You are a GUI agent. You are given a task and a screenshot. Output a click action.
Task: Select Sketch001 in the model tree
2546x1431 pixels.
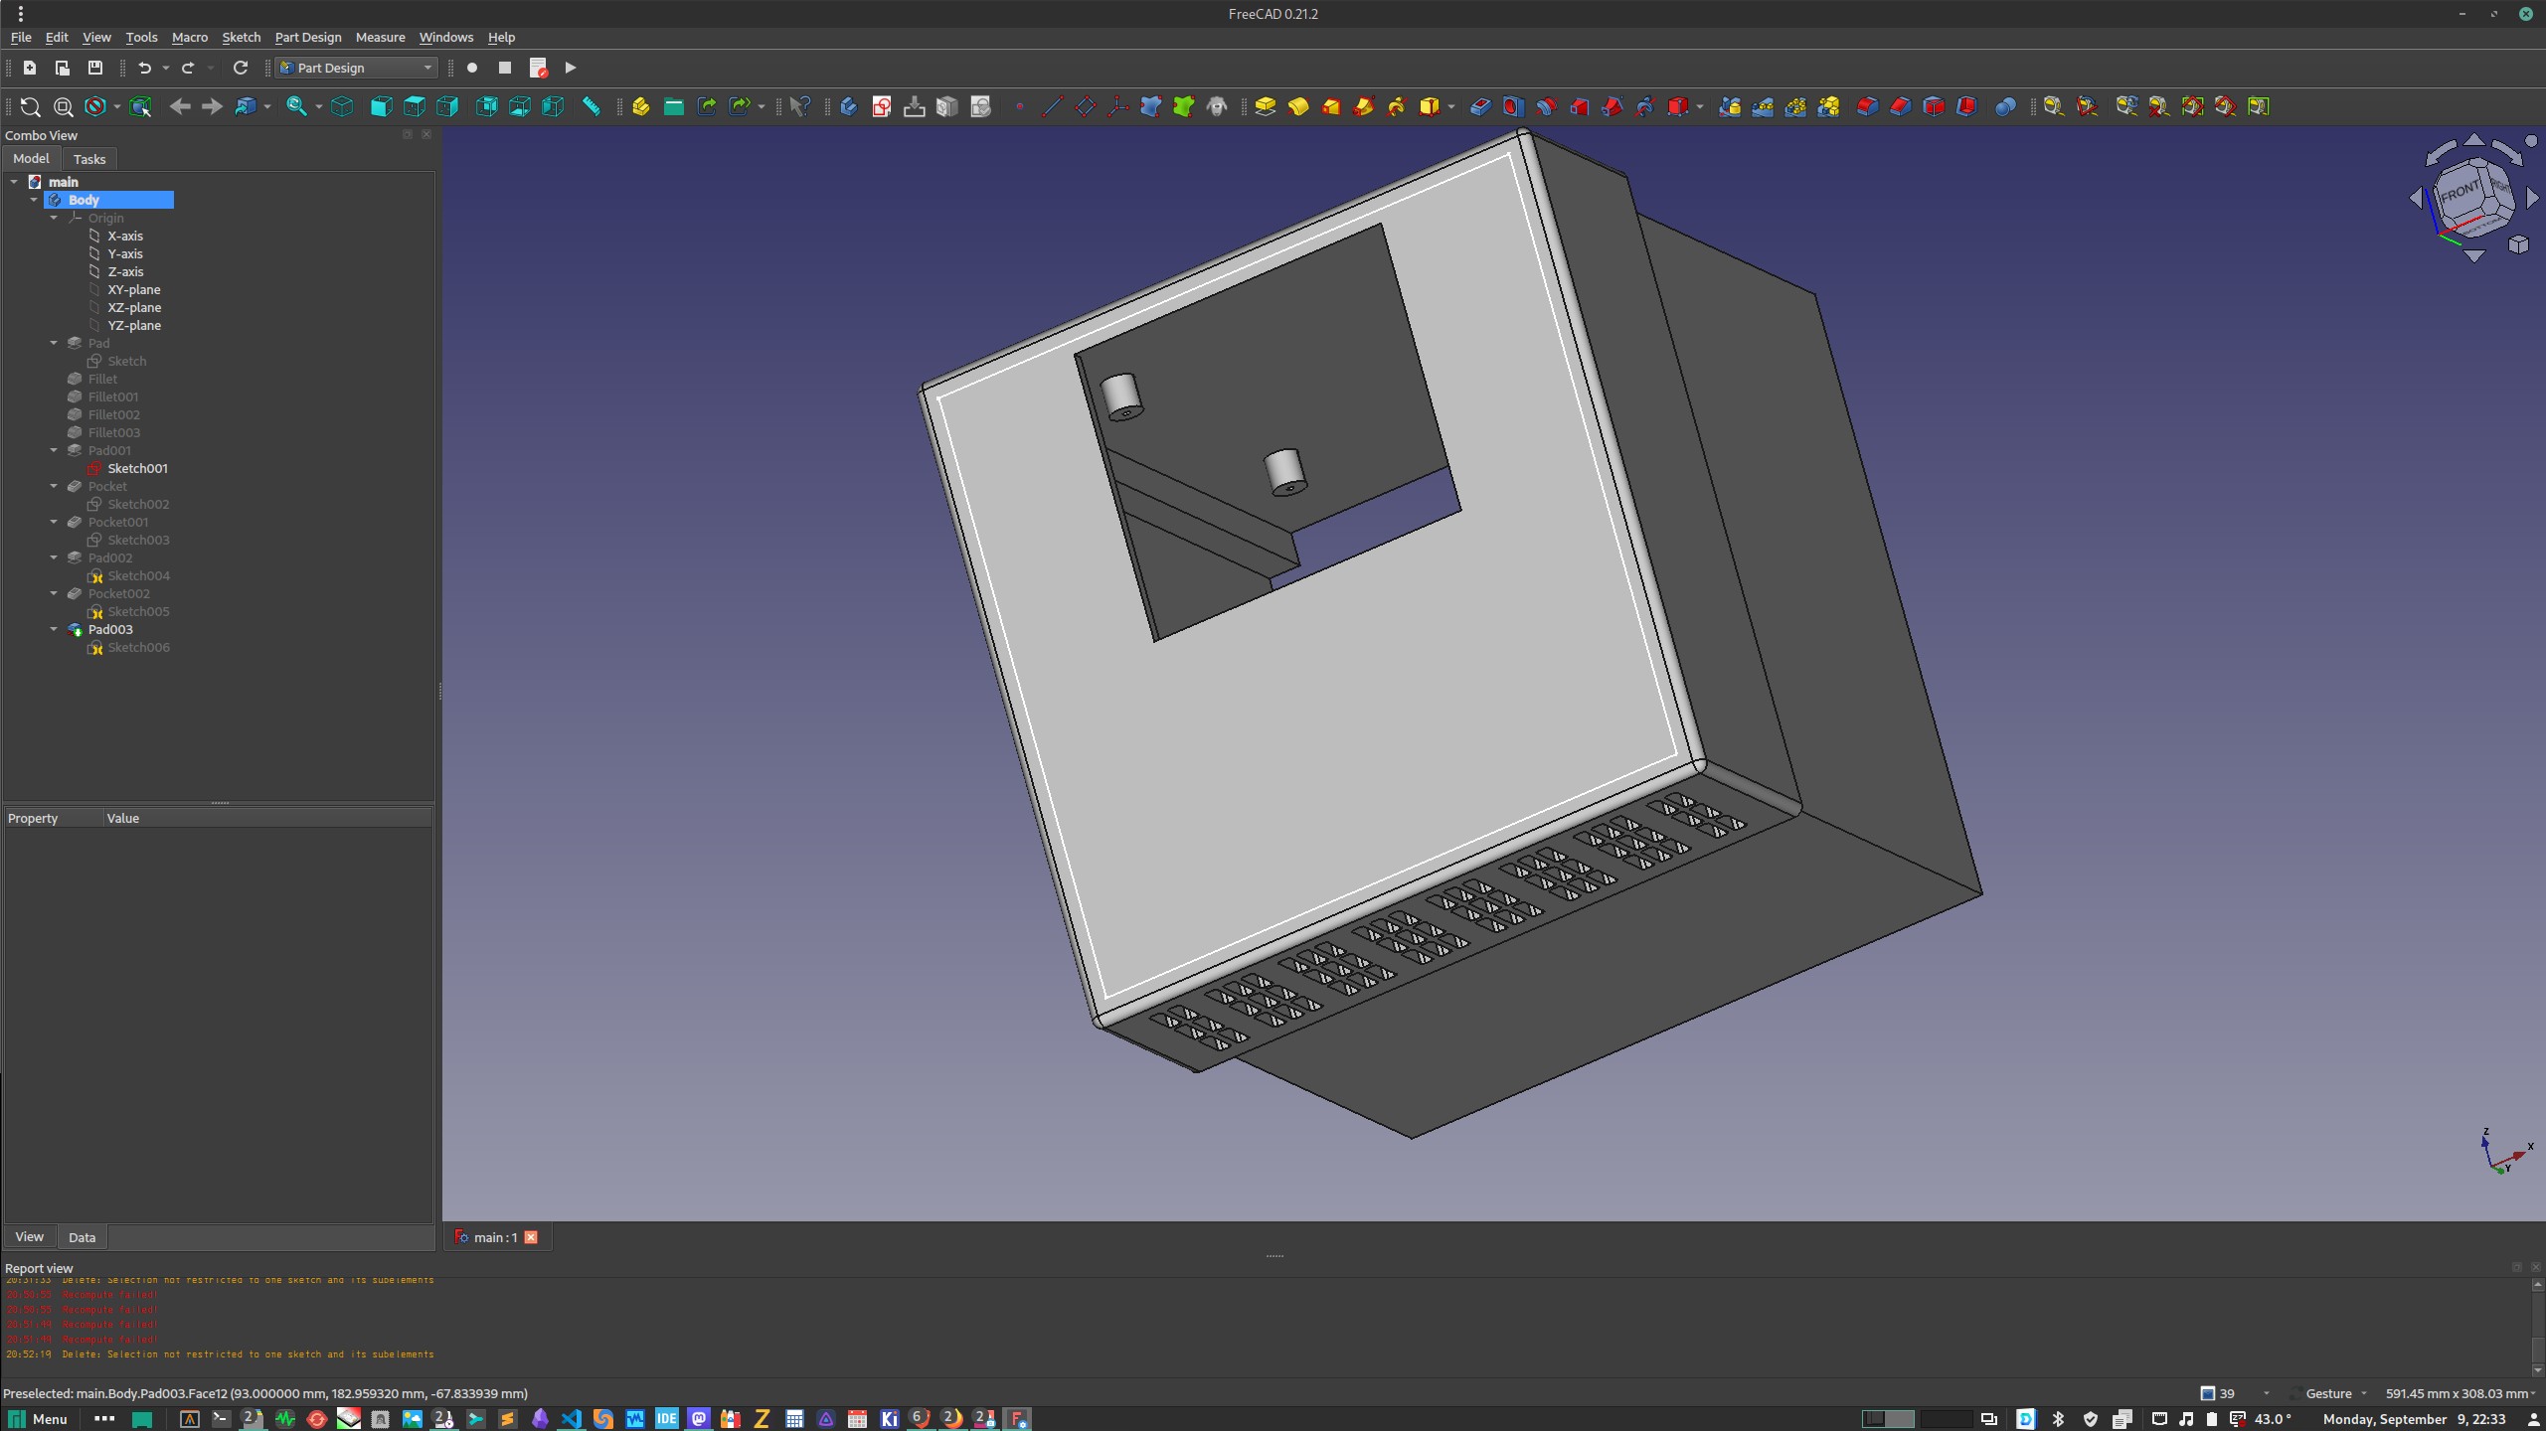[137, 468]
